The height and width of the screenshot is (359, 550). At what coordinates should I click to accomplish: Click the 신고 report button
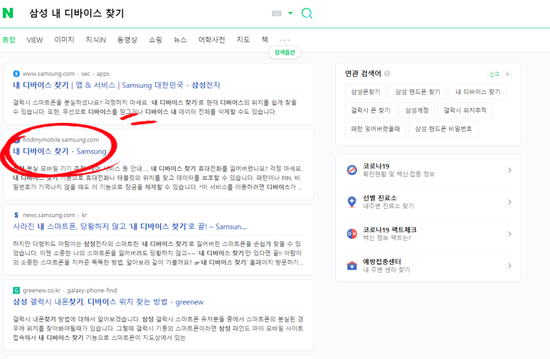coord(494,75)
